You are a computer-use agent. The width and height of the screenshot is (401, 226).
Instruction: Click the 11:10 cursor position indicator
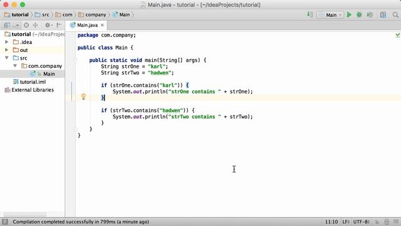click(x=331, y=222)
